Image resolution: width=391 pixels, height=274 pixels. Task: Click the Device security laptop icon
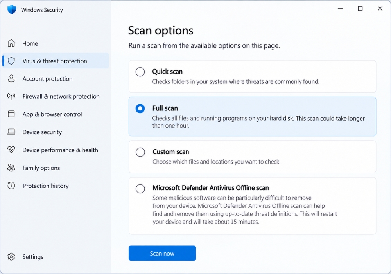tap(11, 132)
